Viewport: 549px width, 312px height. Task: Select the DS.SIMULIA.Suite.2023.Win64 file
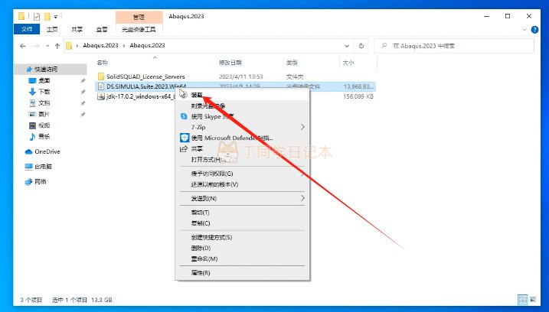pos(146,86)
